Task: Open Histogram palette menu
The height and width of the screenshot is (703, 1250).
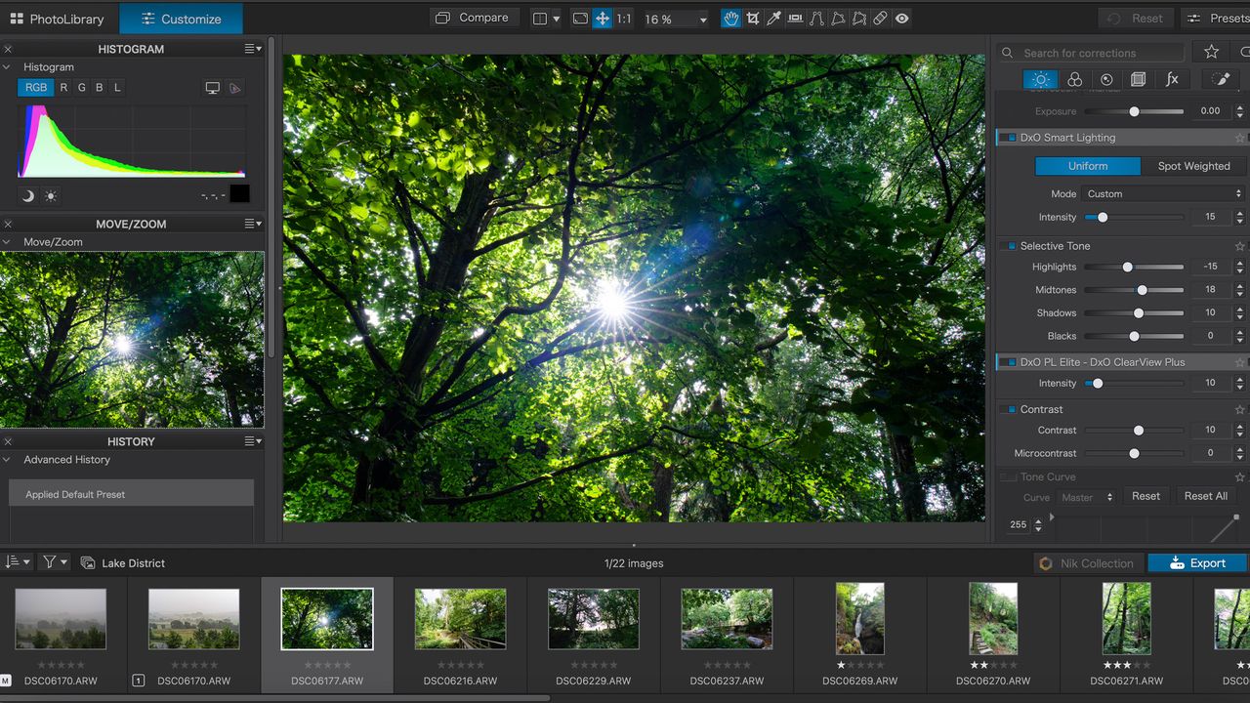Action: click(253, 49)
